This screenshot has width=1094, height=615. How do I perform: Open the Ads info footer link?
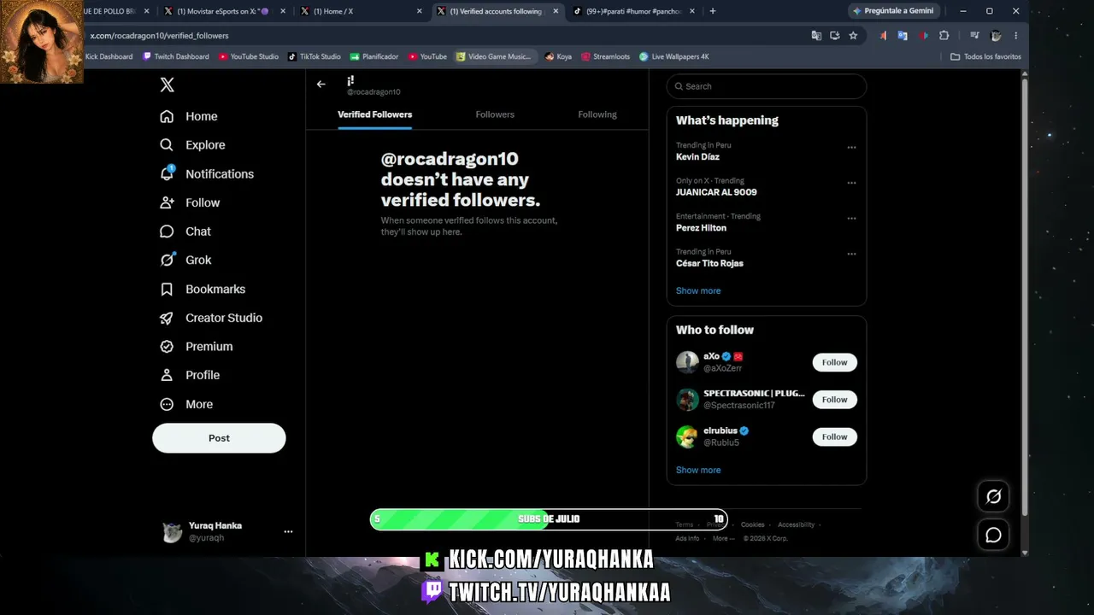click(687, 538)
